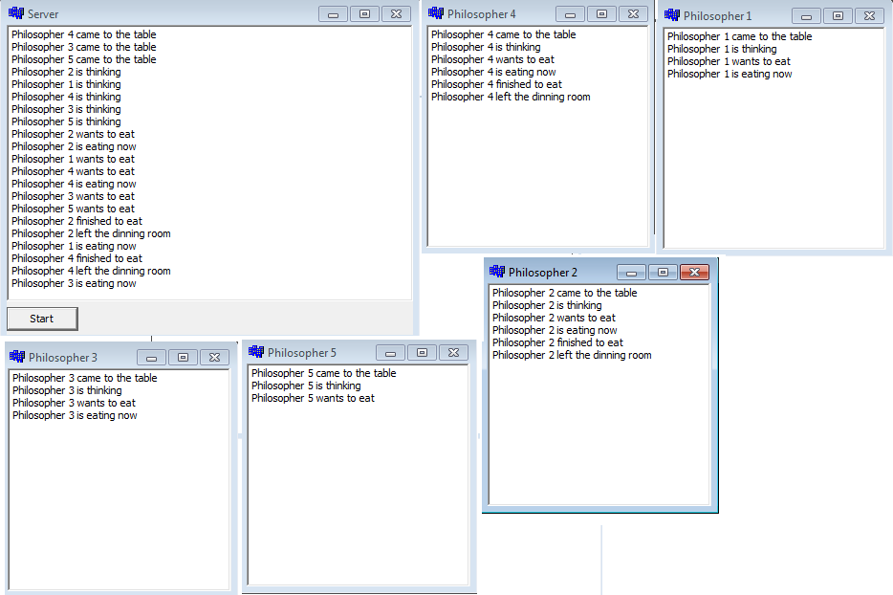The height and width of the screenshot is (595, 893).
Task: Close the Philosopher 4 window
Action: pyautogui.click(x=633, y=14)
